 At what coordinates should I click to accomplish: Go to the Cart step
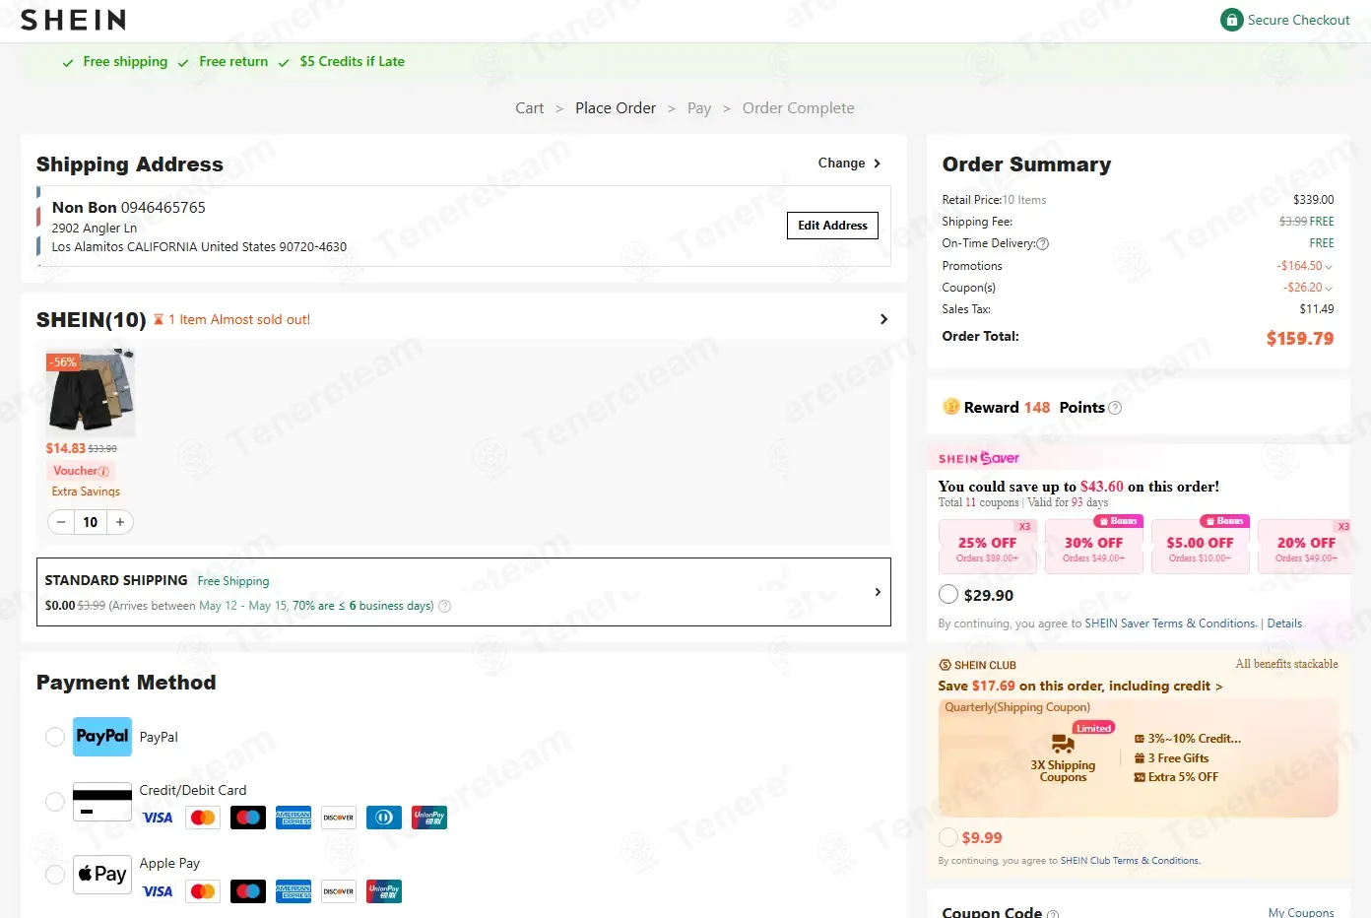point(529,108)
